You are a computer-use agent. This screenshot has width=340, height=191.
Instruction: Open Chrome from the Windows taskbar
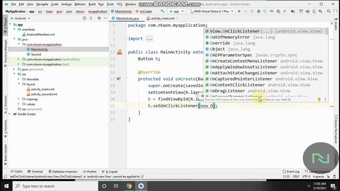[129, 186]
